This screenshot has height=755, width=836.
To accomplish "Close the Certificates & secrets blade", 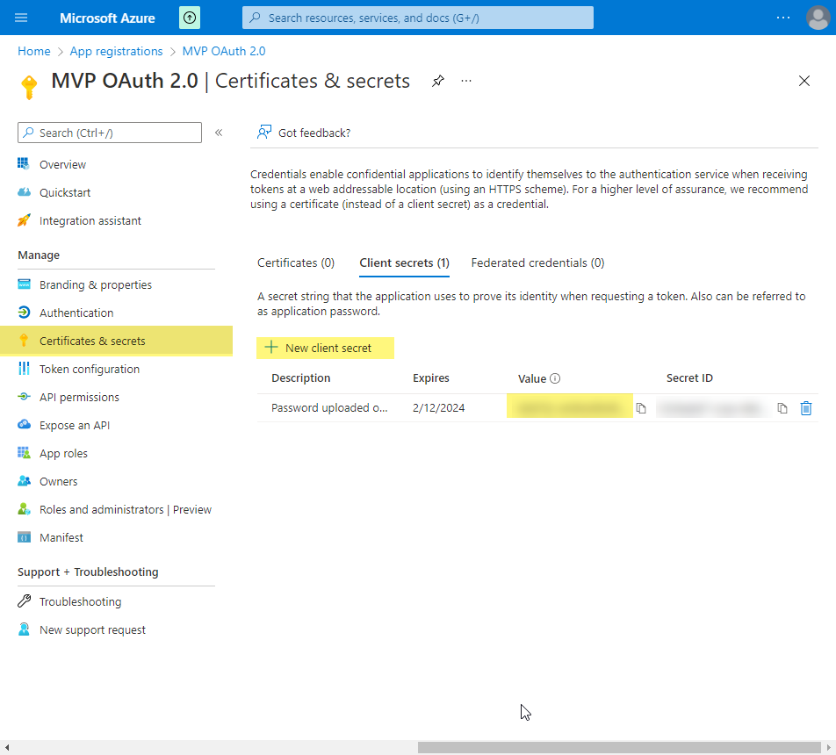I will tap(804, 81).
